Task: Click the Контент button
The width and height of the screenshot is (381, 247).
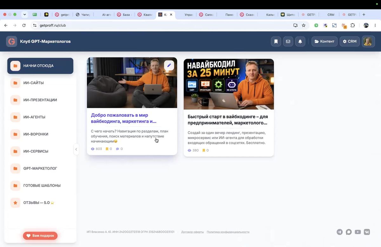Action: pos(324,42)
